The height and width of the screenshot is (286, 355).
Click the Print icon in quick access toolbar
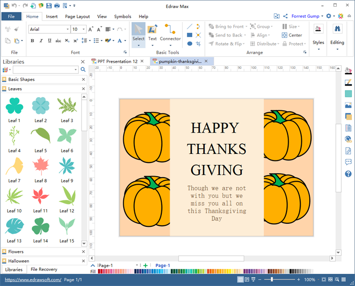point(57,6)
